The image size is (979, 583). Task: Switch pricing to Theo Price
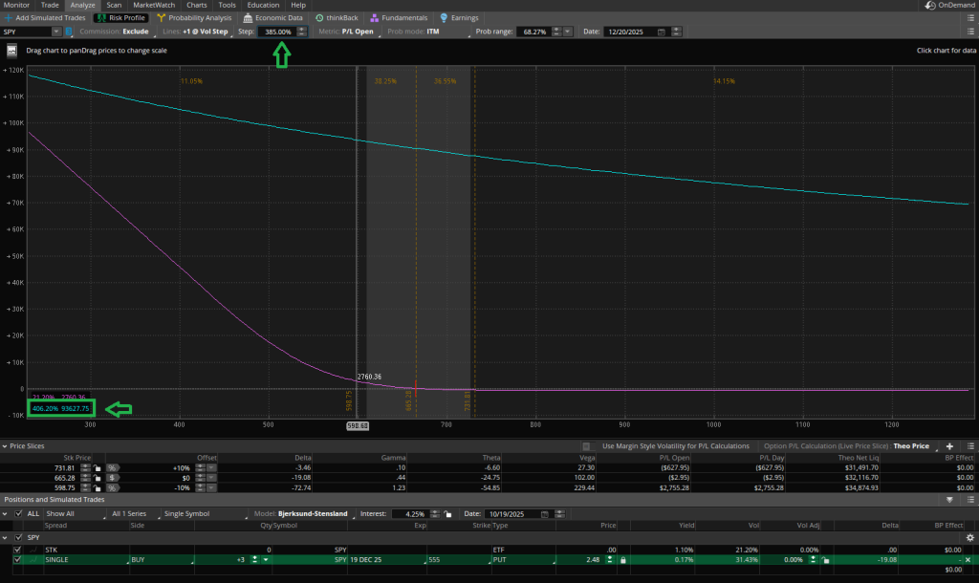coord(910,445)
